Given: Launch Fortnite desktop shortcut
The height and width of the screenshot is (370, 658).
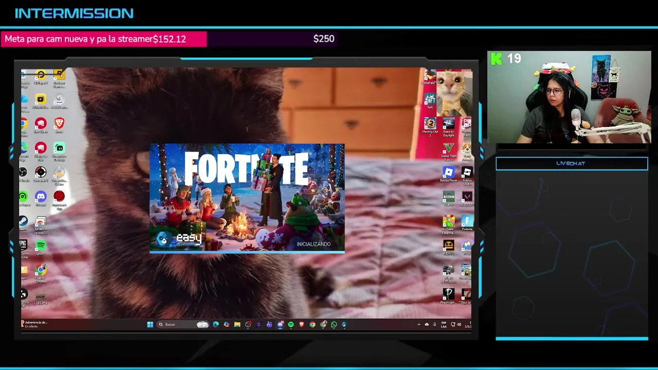Looking at the screenshot, I should [x=467, y=223].
